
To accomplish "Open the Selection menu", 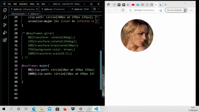I will [23, 4].
